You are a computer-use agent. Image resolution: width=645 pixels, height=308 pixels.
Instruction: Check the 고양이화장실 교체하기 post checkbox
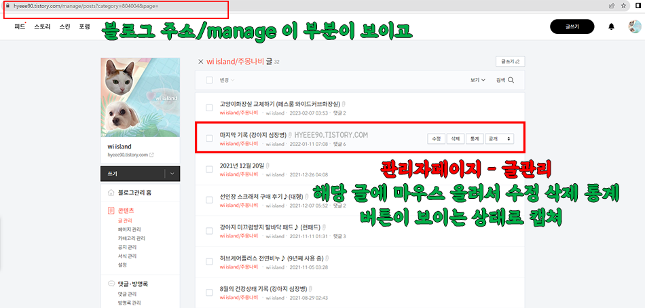pyautogui.click(x=209, y=108)
